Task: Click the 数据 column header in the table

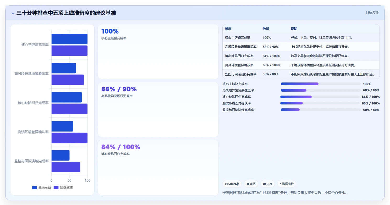Action: point(266,29)
